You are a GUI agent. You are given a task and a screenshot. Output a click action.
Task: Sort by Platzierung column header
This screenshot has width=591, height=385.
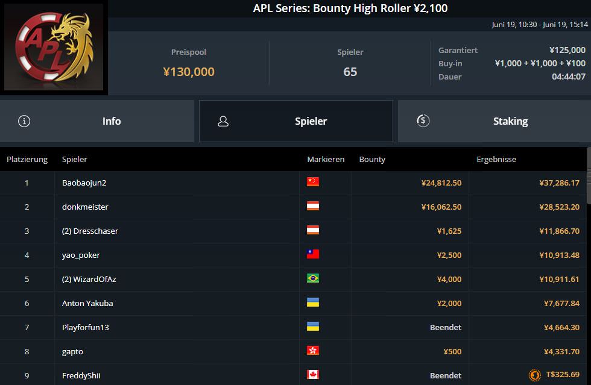(x=27, y=160)
